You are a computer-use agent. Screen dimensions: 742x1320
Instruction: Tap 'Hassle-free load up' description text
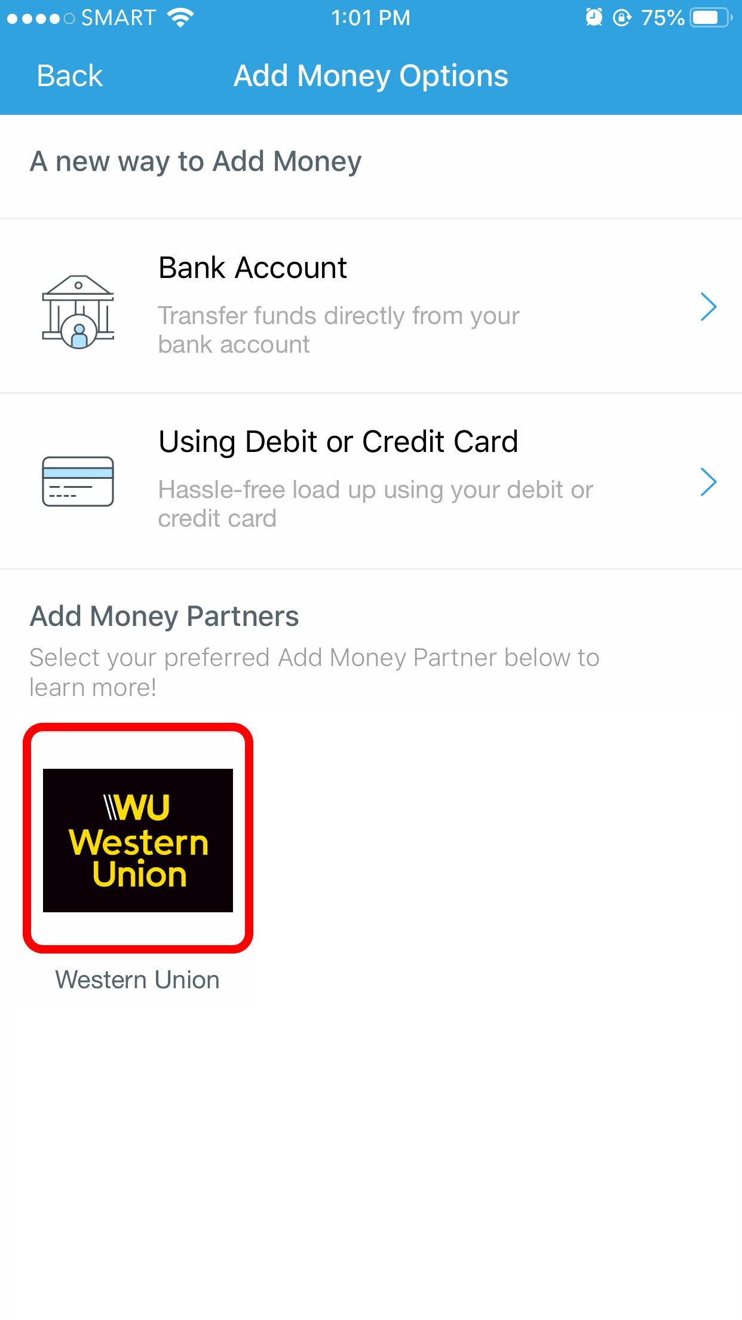(x=375, y=504)
